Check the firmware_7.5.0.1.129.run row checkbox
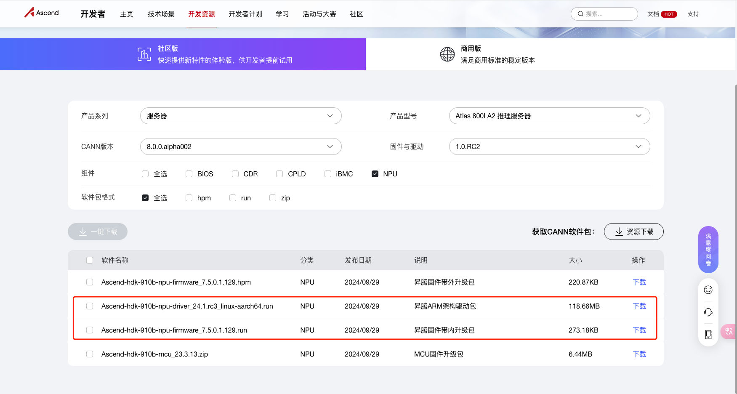Image resolution: width=737 pixels, height=394 pixels. [x=90, y=330]
